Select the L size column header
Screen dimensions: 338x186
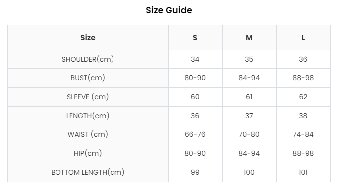pos(303,38)
